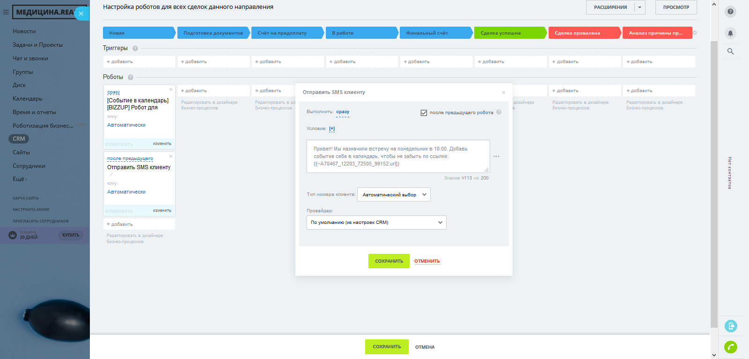This screenshot has width=749, height=359.
Task: Select the Счёт на предоплату stage
Action: (x=287, y=33)
